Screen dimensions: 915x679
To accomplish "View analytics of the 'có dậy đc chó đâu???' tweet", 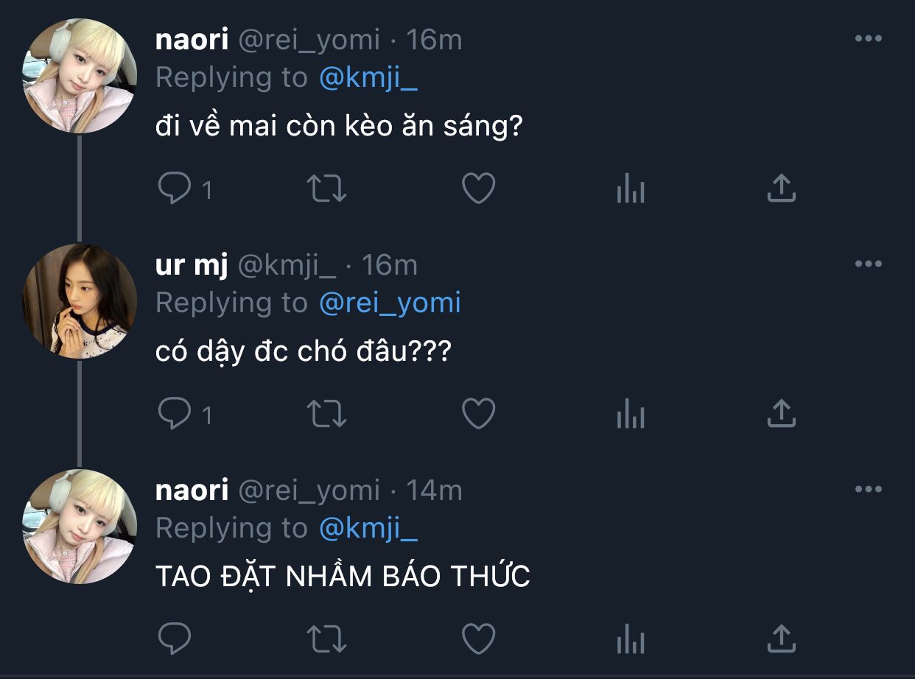I will 631,415.
